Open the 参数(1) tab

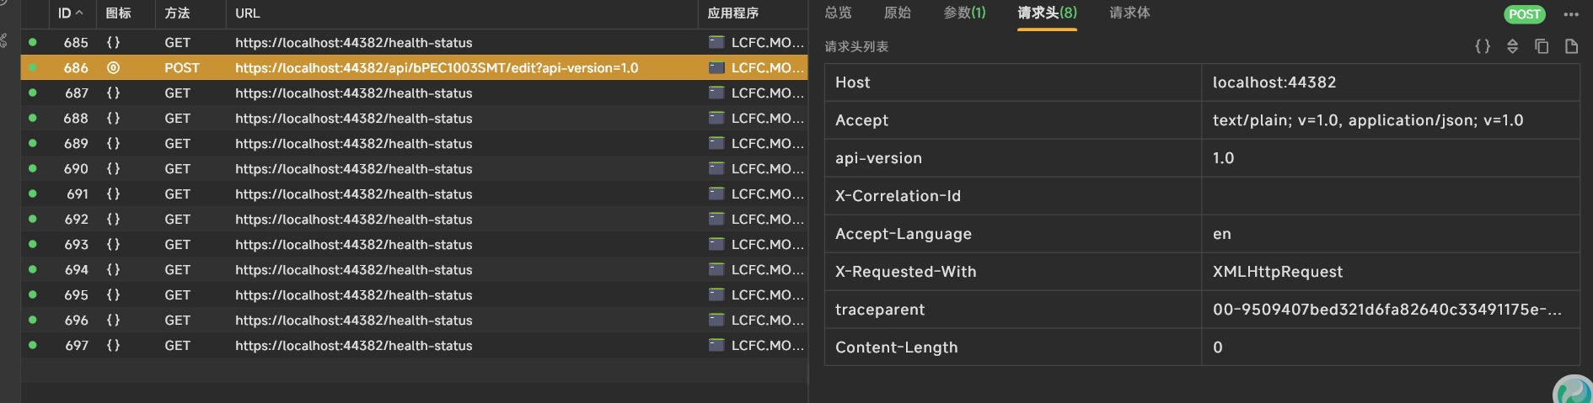[964, 13]
